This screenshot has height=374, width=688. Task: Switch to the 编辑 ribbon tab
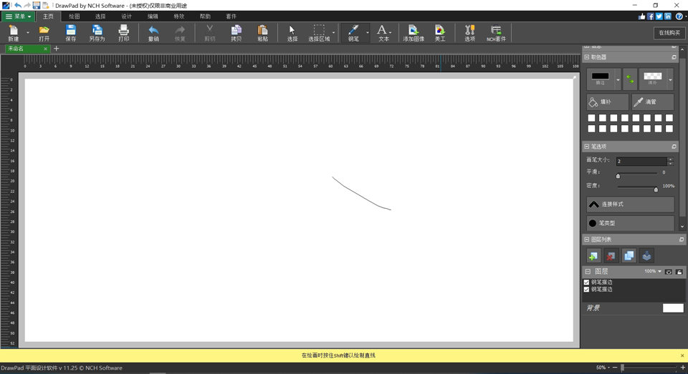[x=153, y=16]
